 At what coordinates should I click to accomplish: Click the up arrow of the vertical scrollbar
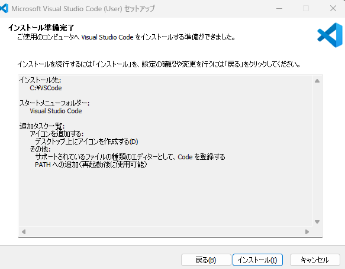(x=317, y=81)
